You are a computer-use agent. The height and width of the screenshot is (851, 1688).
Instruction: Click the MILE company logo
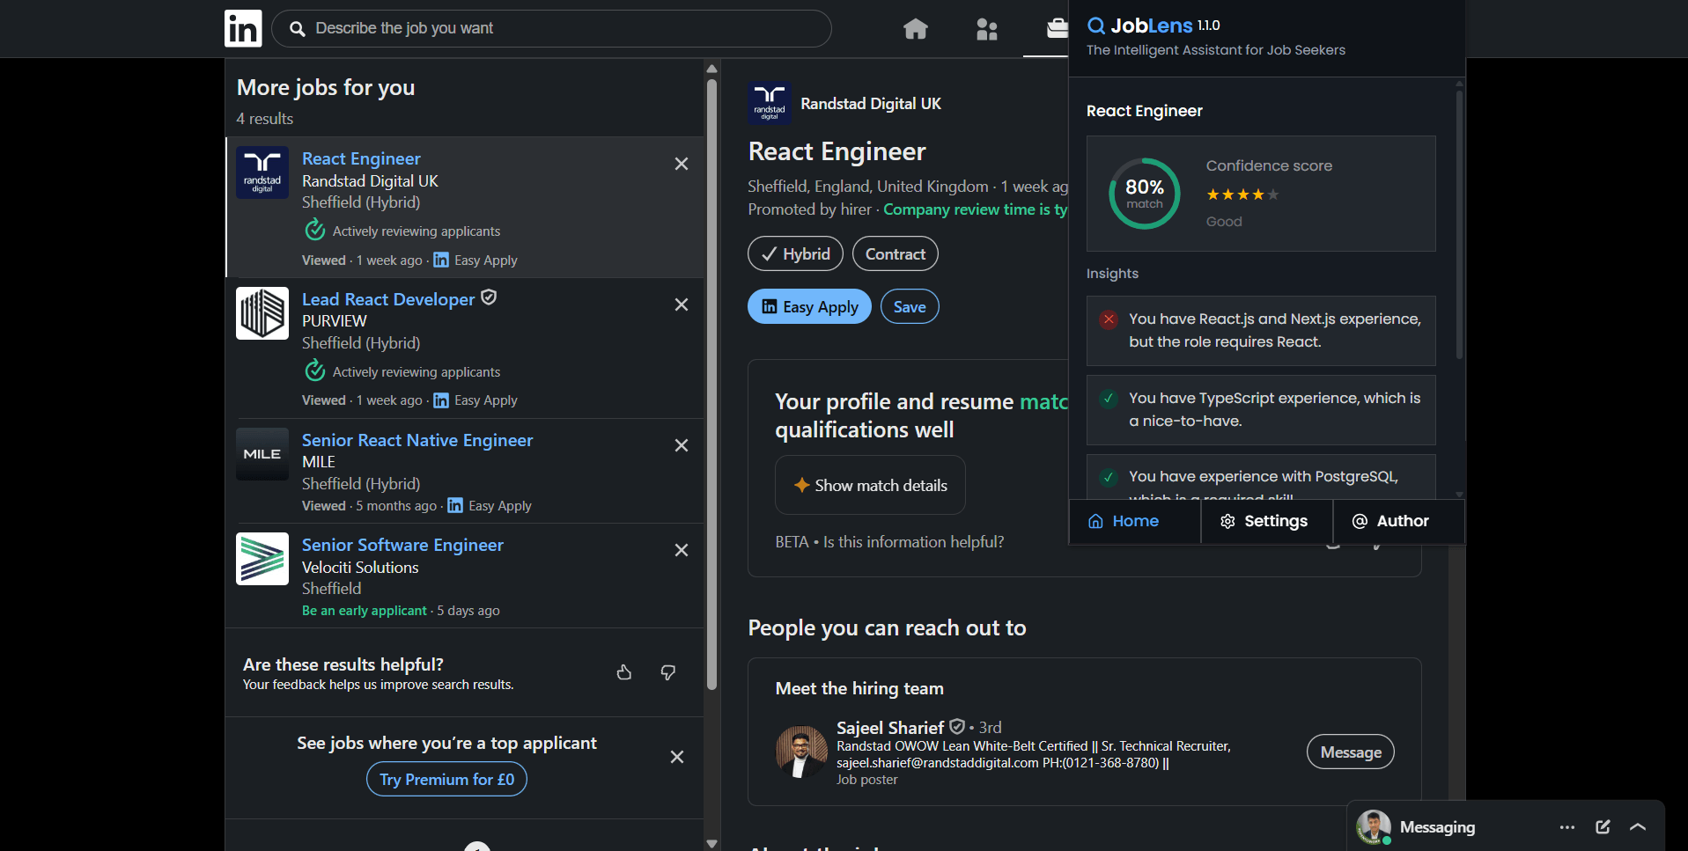coord(262,454)
